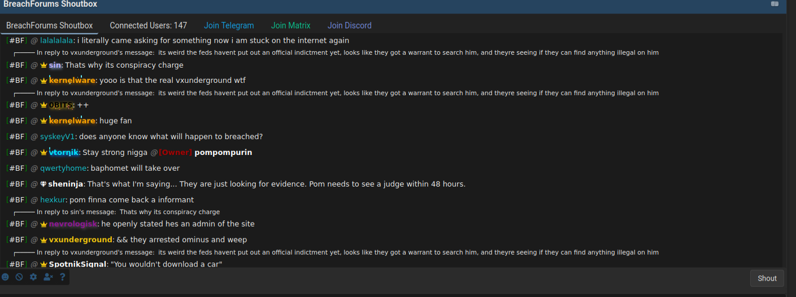Click the BreachForums Shoutbox panel header title

(50, 4)
